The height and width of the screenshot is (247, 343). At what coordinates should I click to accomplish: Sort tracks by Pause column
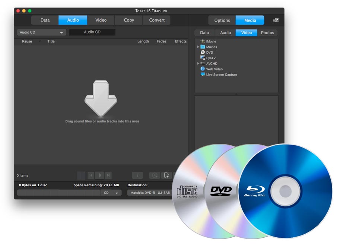pos(27,41)
